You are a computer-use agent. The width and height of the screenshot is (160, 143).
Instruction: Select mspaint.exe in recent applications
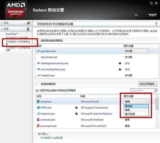[x=48, y=75]
